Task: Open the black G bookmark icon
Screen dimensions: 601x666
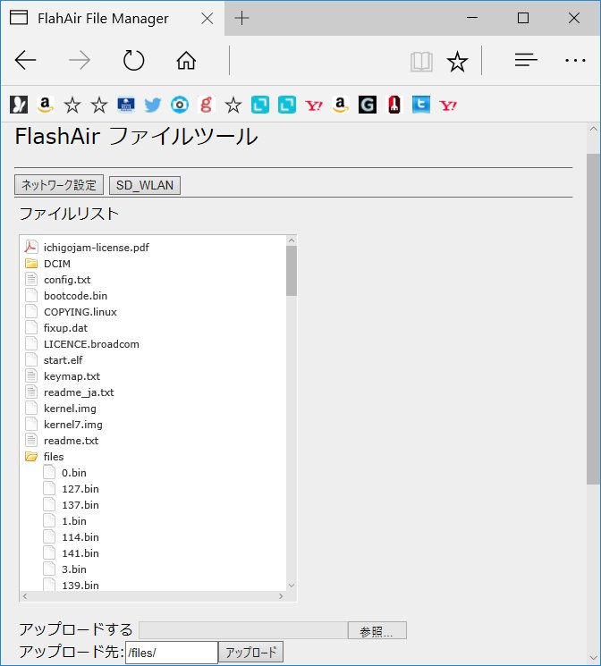Action: click(x=368, y=105)
